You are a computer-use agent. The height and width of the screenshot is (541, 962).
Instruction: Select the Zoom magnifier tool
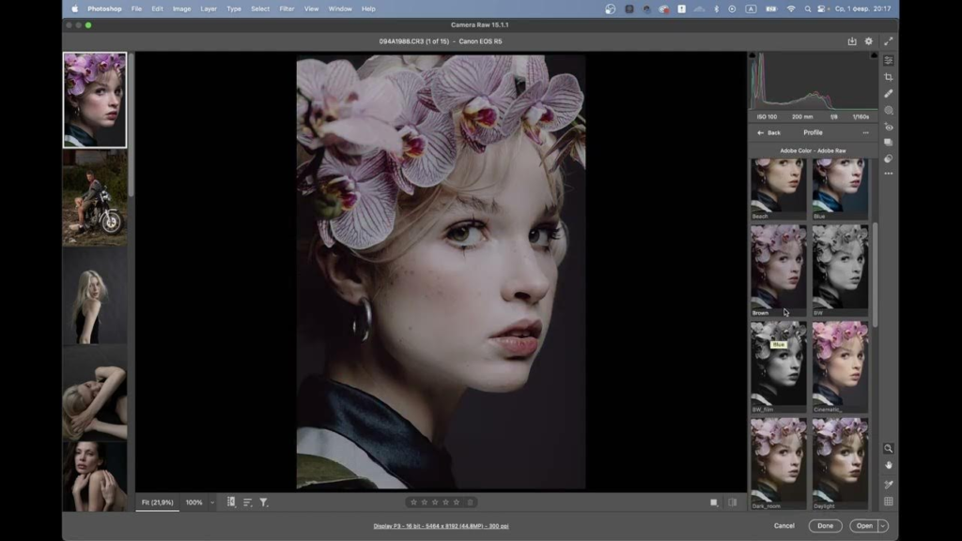pos(888,449)
